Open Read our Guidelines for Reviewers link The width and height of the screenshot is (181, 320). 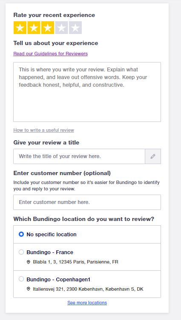click(x=51, y=54)
